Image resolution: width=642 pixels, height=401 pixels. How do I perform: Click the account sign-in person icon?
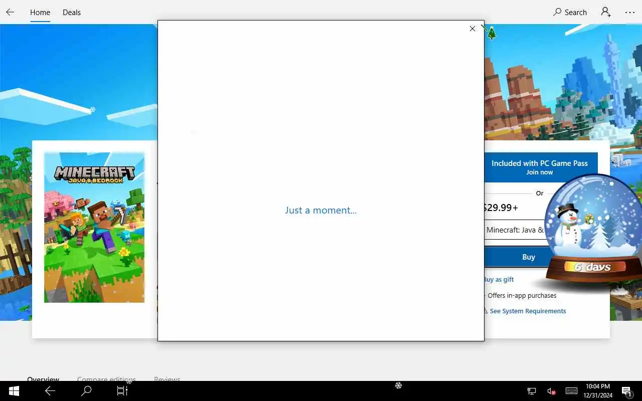pos(606,12)
